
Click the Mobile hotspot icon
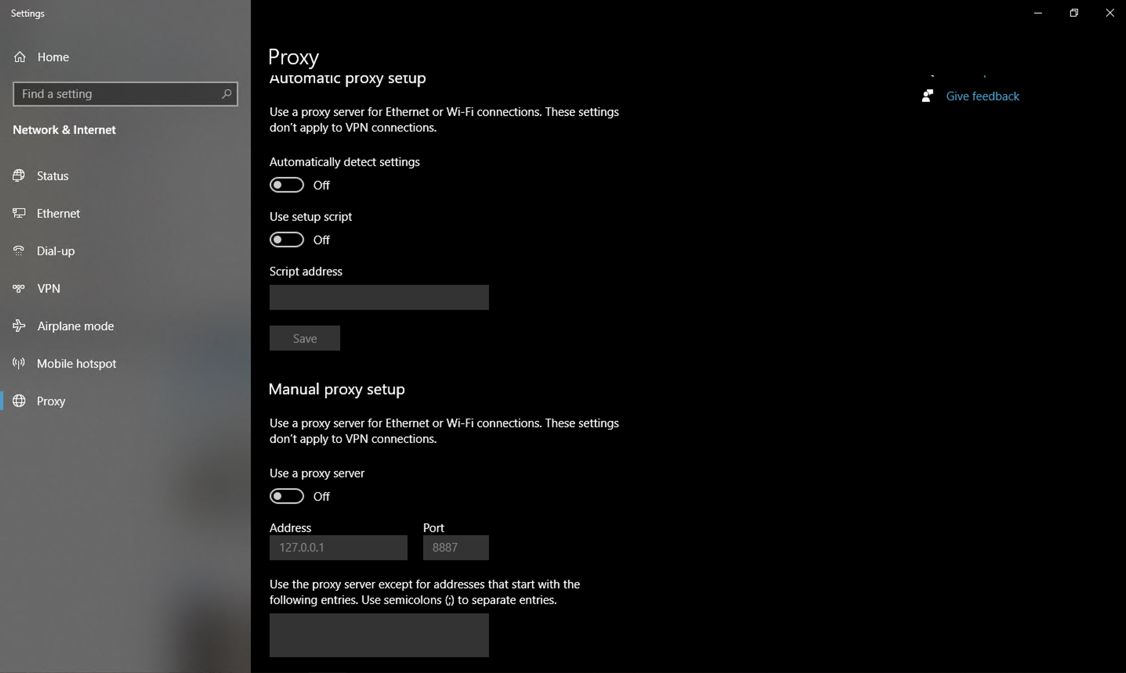[x=19, y=363]
